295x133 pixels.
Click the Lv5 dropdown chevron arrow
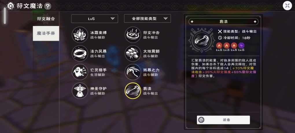click(x=113, y=18)
